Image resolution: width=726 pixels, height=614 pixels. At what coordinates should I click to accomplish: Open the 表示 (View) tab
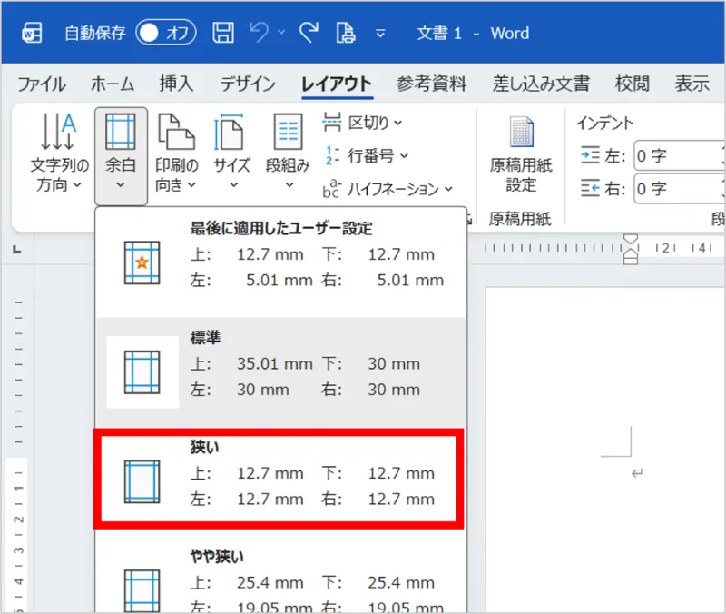click(692, 84)
